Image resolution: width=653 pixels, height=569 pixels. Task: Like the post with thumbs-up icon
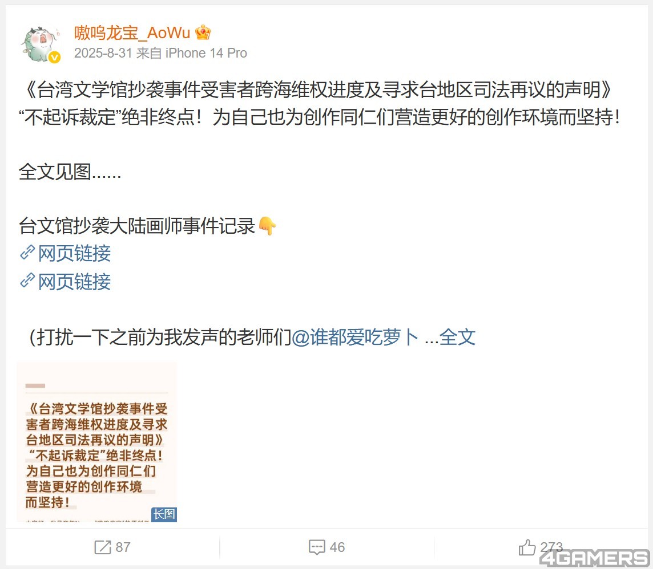[527, 547]
